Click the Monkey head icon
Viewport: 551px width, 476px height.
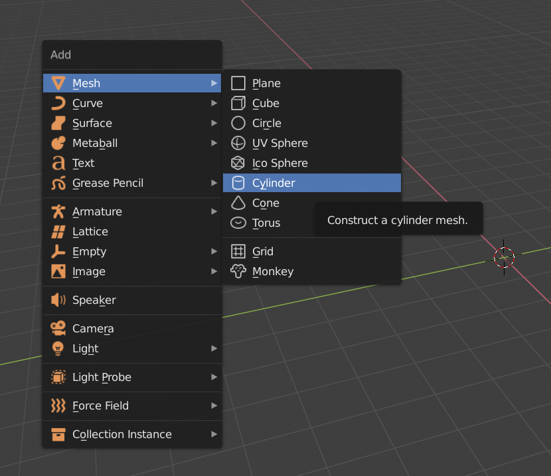238,271
